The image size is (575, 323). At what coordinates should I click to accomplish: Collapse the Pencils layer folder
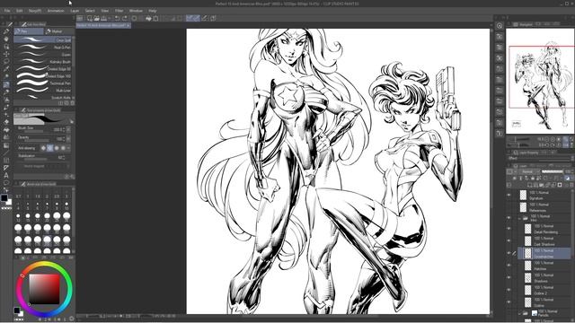tap(519, 313)
